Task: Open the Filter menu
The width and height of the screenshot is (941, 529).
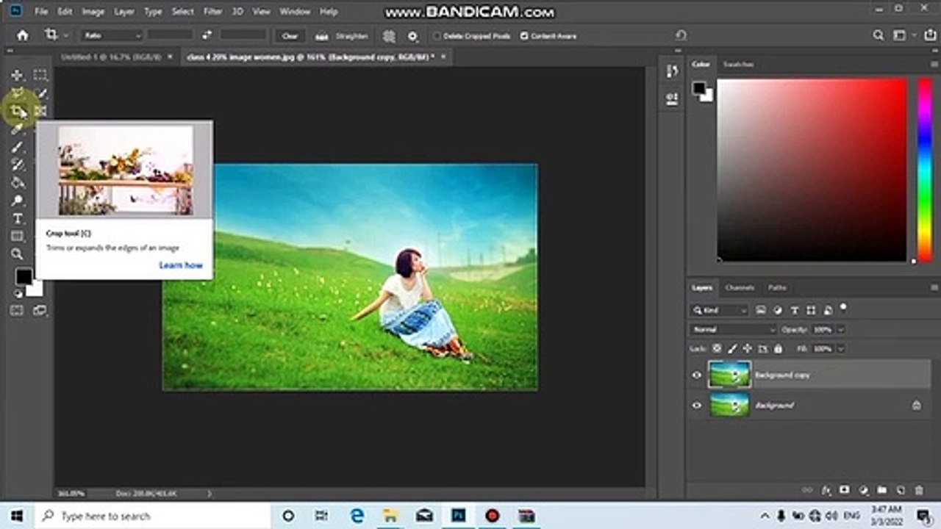Action: [213, 12]
